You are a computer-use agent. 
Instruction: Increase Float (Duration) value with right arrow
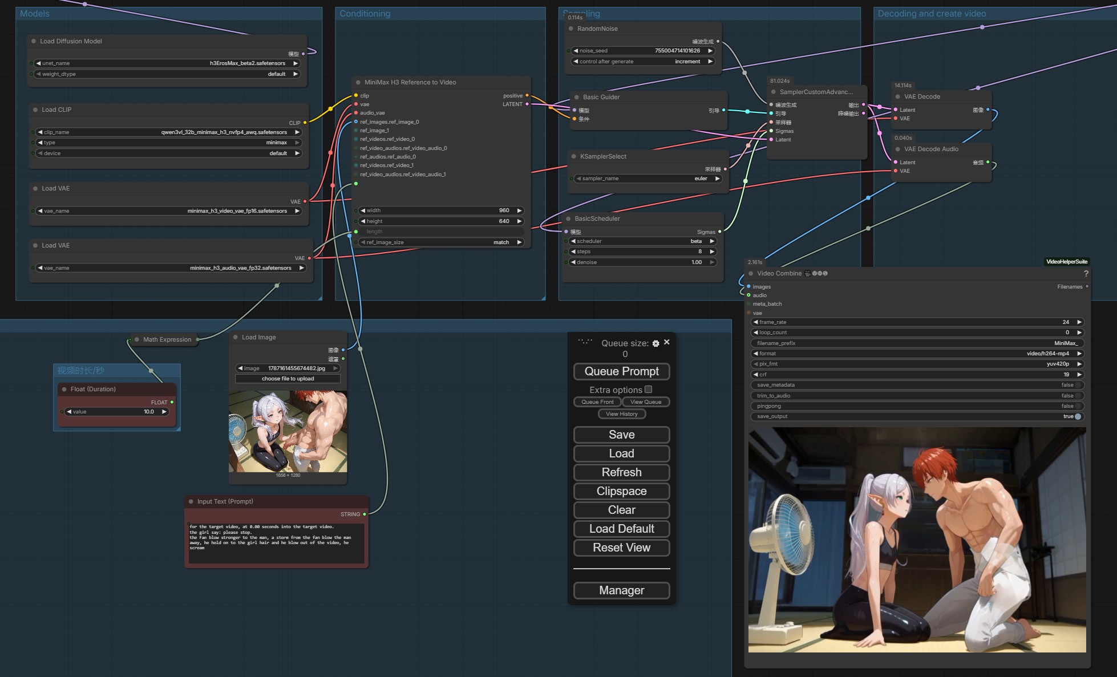(x=164, y=412)
